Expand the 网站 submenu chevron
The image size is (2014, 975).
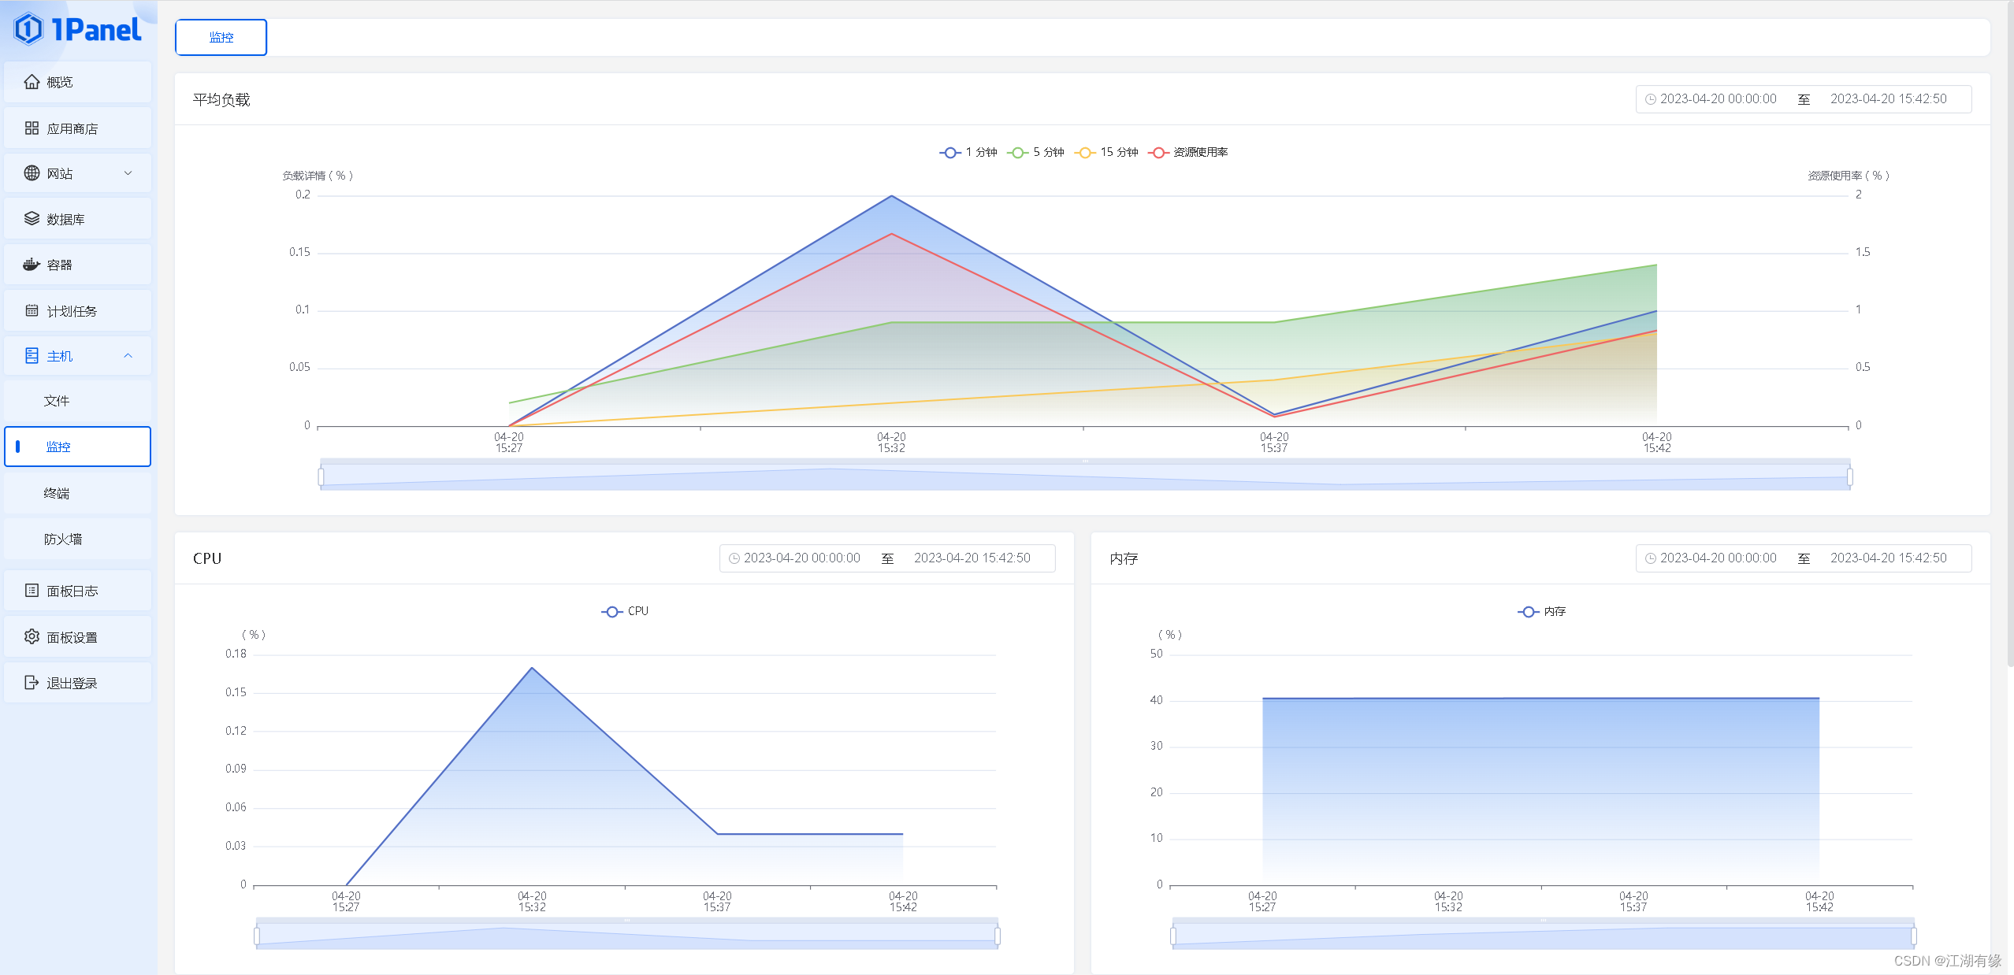128,173
